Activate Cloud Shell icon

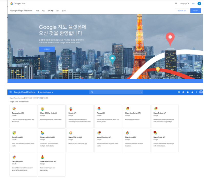(x=179, y=92)
